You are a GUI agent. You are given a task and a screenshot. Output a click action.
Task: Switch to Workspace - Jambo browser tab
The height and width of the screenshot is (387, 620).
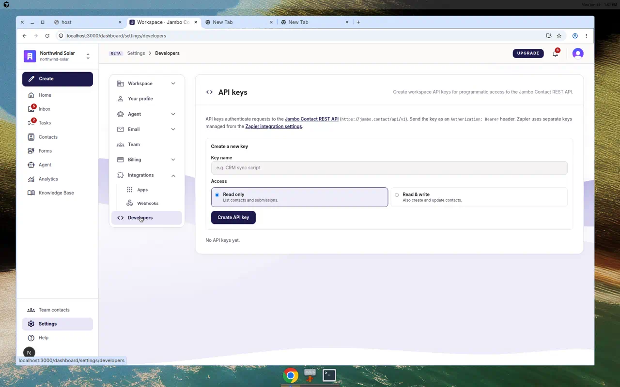coord(163,22)
